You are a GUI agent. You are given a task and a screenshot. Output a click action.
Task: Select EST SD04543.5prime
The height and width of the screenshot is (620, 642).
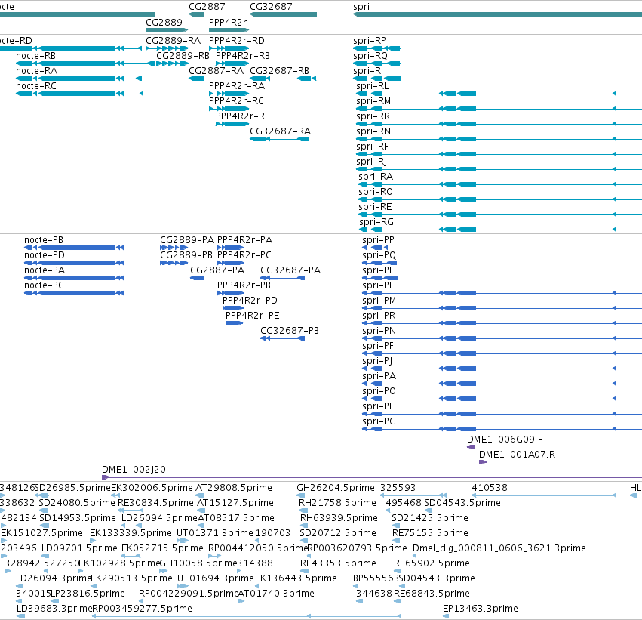tap(462, 503)
